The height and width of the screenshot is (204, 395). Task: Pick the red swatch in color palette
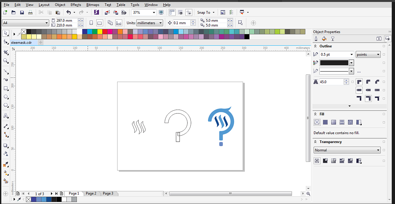[105, 31]
